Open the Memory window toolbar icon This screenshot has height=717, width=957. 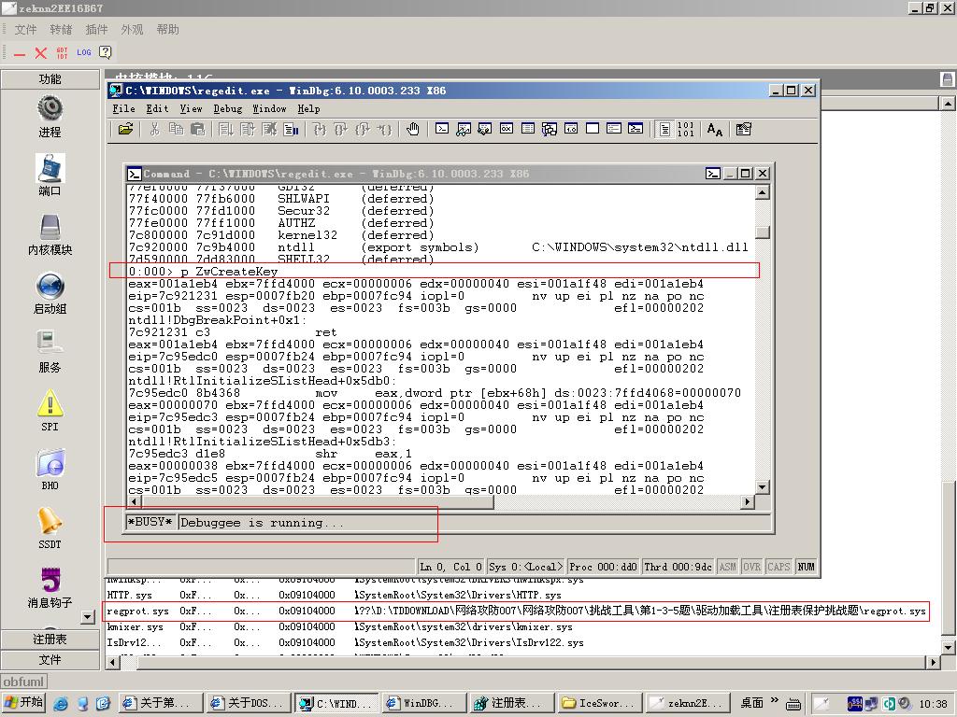[x=528, y=129]
